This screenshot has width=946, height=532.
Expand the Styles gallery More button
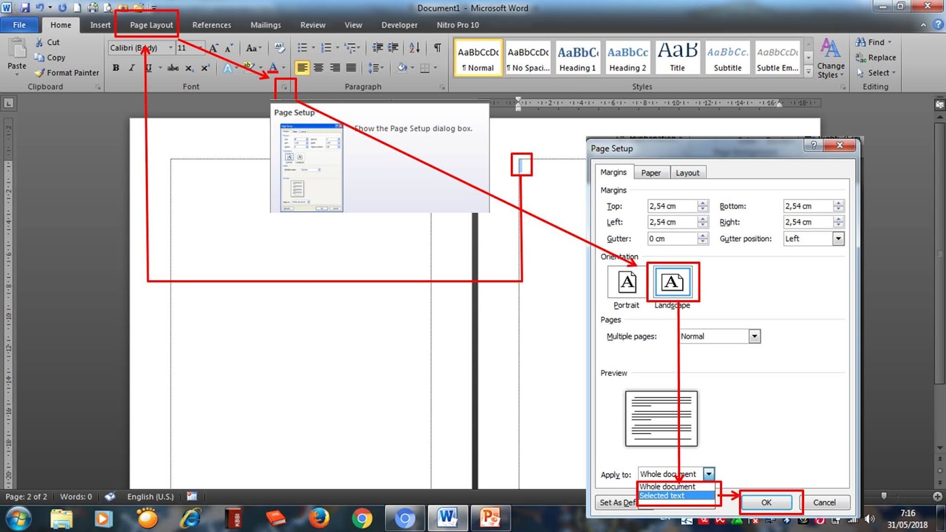tap(808, 72)
